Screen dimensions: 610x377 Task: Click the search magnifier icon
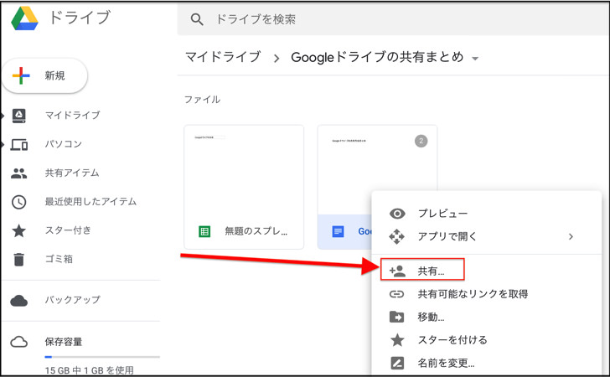(x=197, y=19)
